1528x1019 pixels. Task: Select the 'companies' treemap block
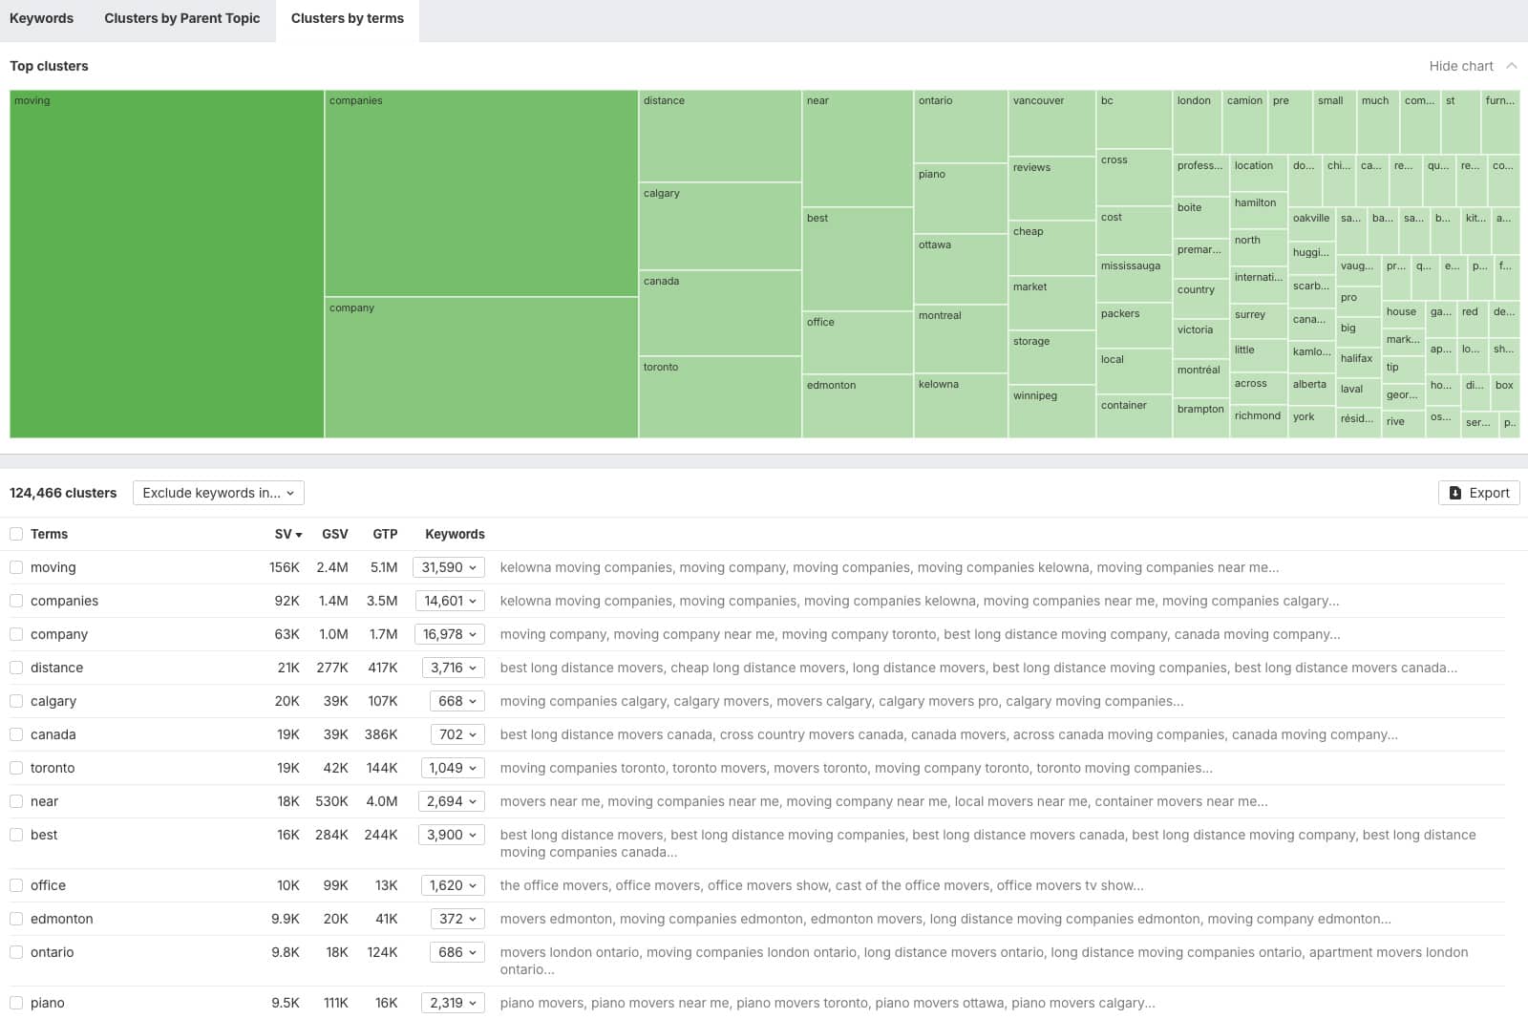pos(481,194)
